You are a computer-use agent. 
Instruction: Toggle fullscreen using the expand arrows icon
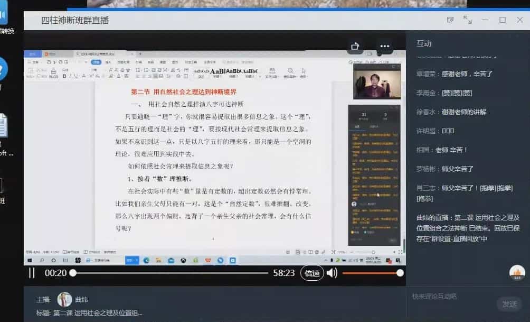pyautogui.click(x=467, y=19)
